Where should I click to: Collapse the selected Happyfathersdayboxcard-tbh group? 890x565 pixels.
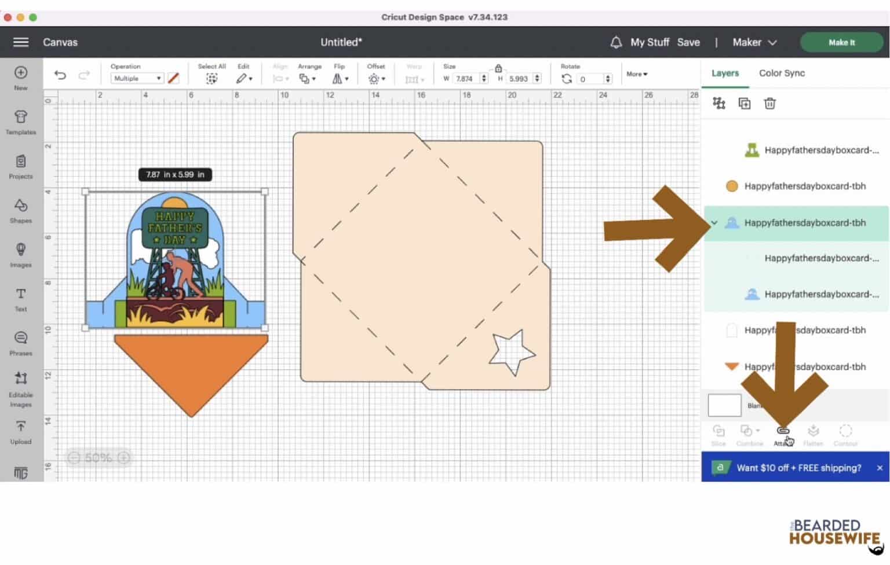pos(714,223)
